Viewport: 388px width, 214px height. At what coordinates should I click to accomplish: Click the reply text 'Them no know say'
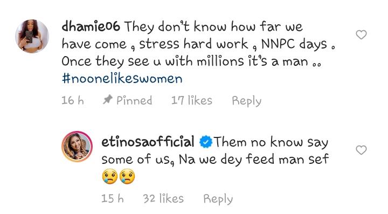click(271, 142)
